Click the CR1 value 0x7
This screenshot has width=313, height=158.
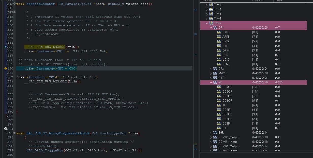coord(277,28)
